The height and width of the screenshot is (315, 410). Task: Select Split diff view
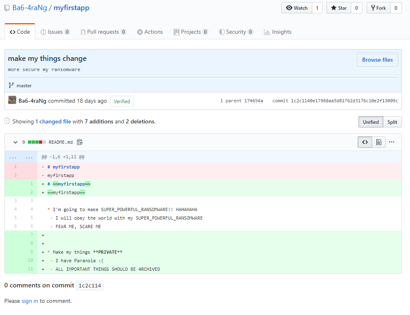392,122
